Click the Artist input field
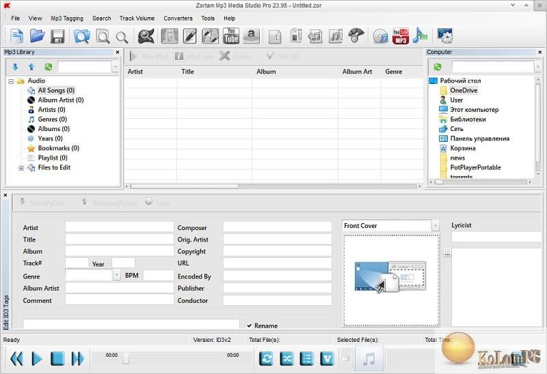547x374 pixels. coord(119,227)
